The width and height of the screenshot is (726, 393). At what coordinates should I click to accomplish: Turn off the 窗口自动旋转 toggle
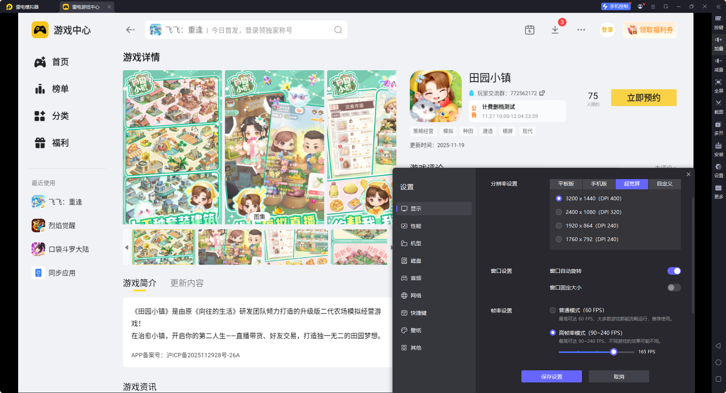tap(674, 271)
